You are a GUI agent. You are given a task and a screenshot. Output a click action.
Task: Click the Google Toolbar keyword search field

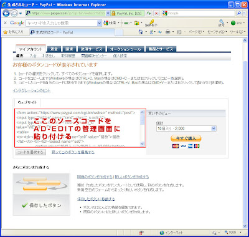(x=62, y=23)
